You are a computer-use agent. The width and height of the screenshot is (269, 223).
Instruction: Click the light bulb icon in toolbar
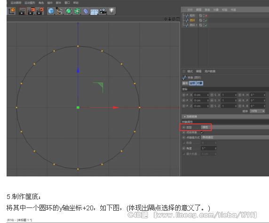[x=111, y=11]
